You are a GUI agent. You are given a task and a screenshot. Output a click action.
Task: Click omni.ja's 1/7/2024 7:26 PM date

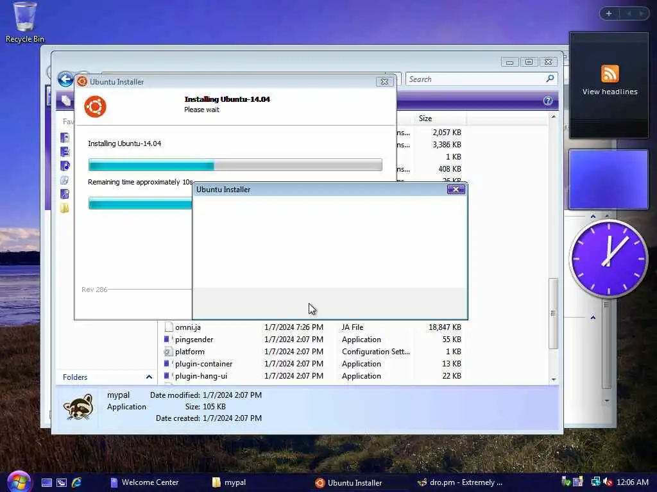(x=294, y=327)
